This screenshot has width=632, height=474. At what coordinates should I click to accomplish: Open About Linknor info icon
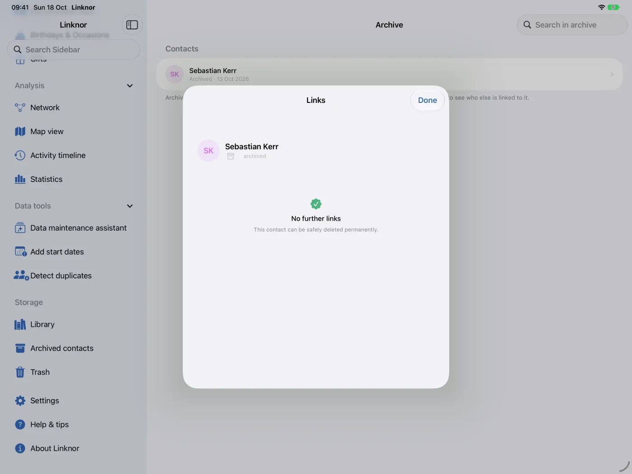tap(20, 449)
